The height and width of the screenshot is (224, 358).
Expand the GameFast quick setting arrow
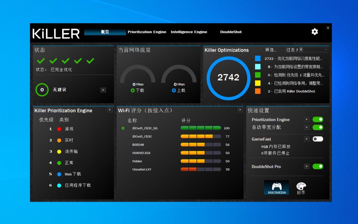pos(307,139)
